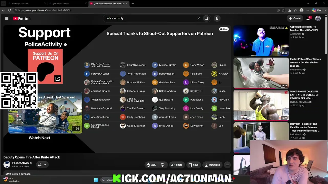The width and height of the screenshot is (328, 184).
Task: Open browser settings and more menu
Action: pos(307,10)
